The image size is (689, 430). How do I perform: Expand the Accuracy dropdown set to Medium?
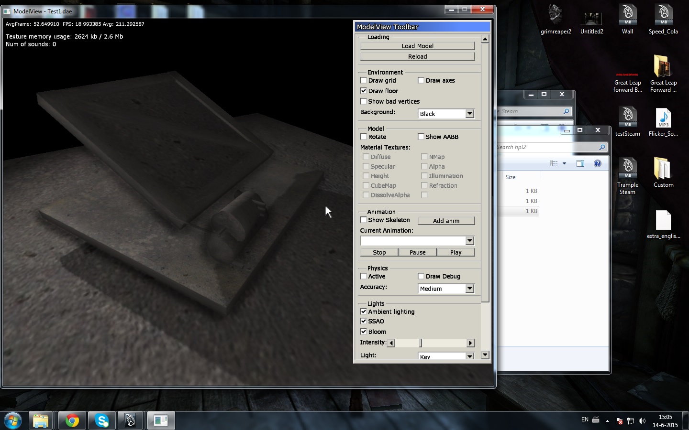pos(469,289)
